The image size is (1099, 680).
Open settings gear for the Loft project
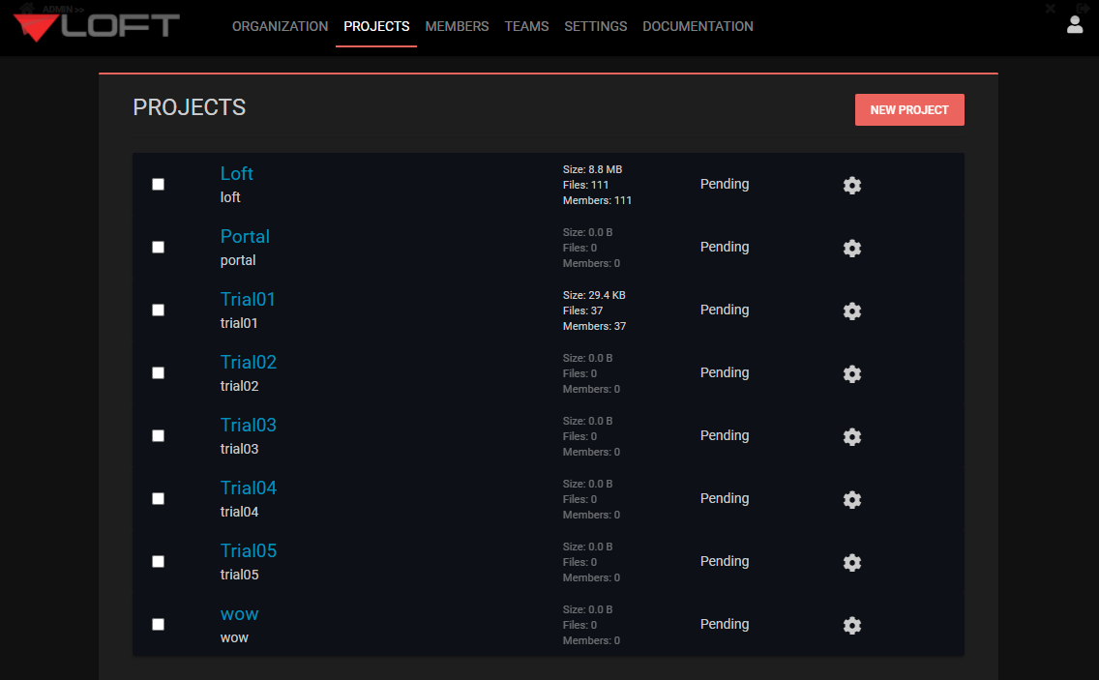[852, 185]
